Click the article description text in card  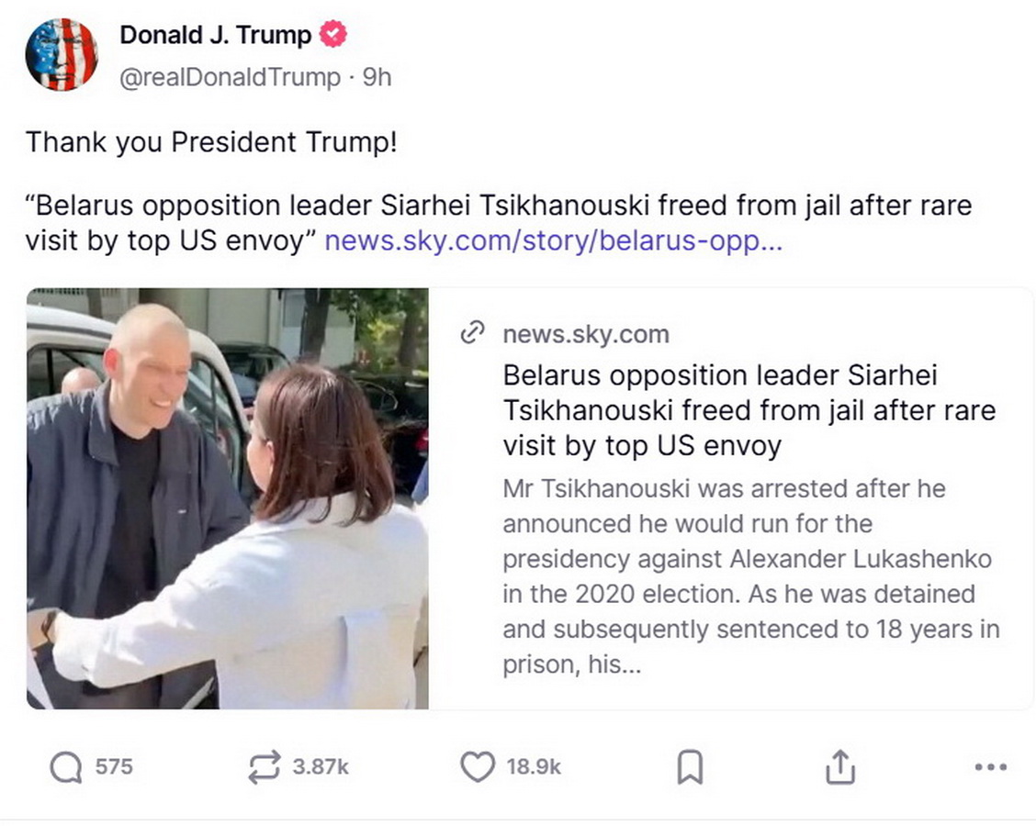click(x=750, y=576)
